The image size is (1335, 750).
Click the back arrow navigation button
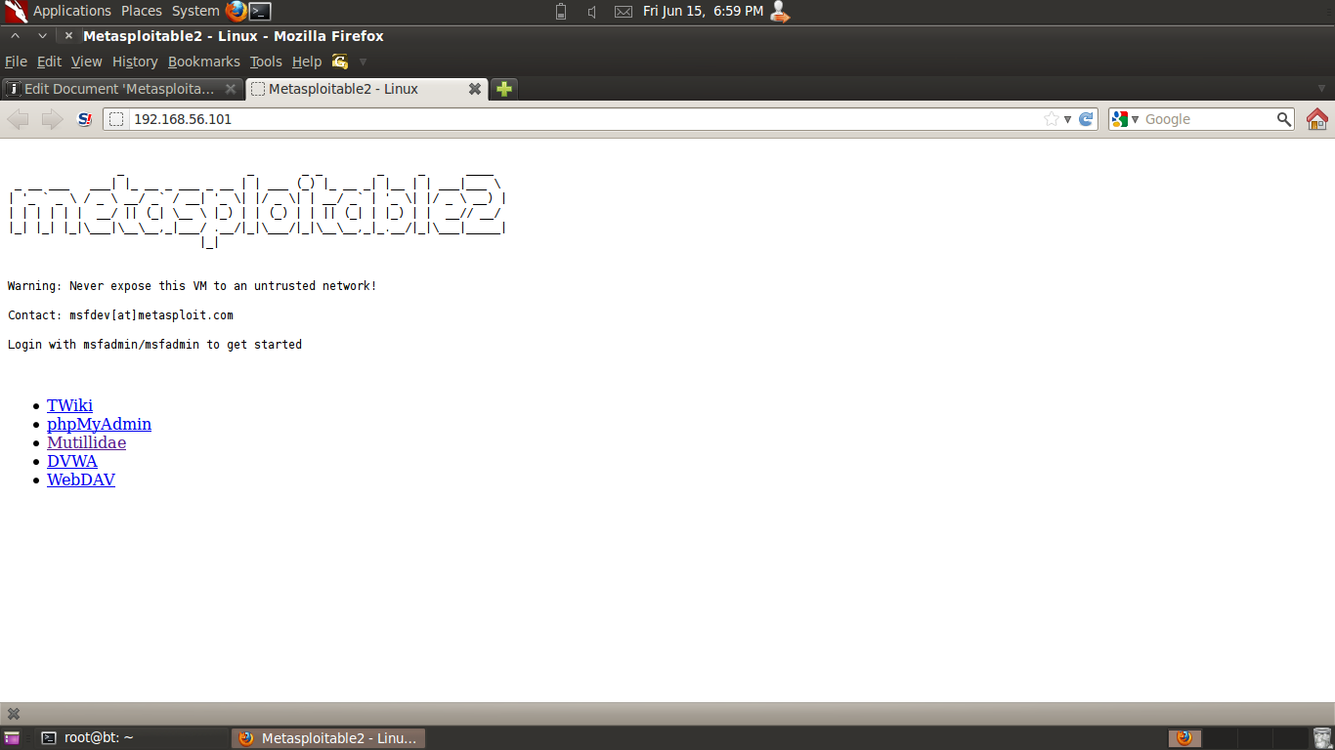pyautogui.click(x=19, y=119)
